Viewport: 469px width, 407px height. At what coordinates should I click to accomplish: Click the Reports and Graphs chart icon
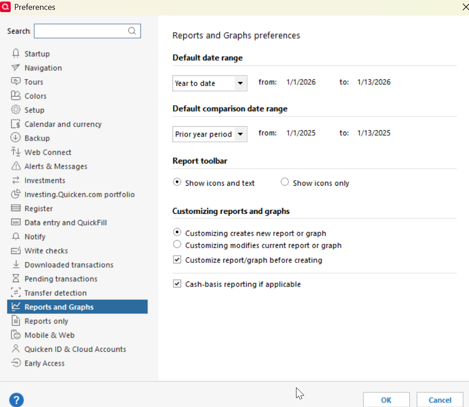point(16,306)
